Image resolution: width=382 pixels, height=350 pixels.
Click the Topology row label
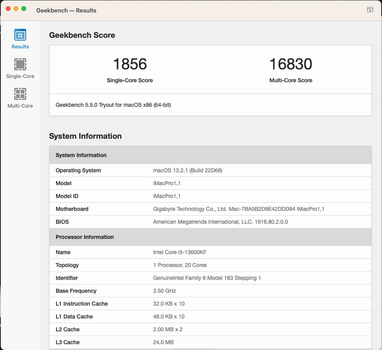(x=67, y=265)
